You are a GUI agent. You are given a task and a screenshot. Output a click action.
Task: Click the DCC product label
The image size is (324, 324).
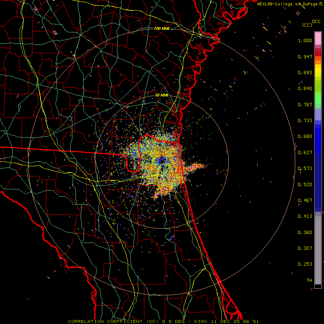[316, 22]
